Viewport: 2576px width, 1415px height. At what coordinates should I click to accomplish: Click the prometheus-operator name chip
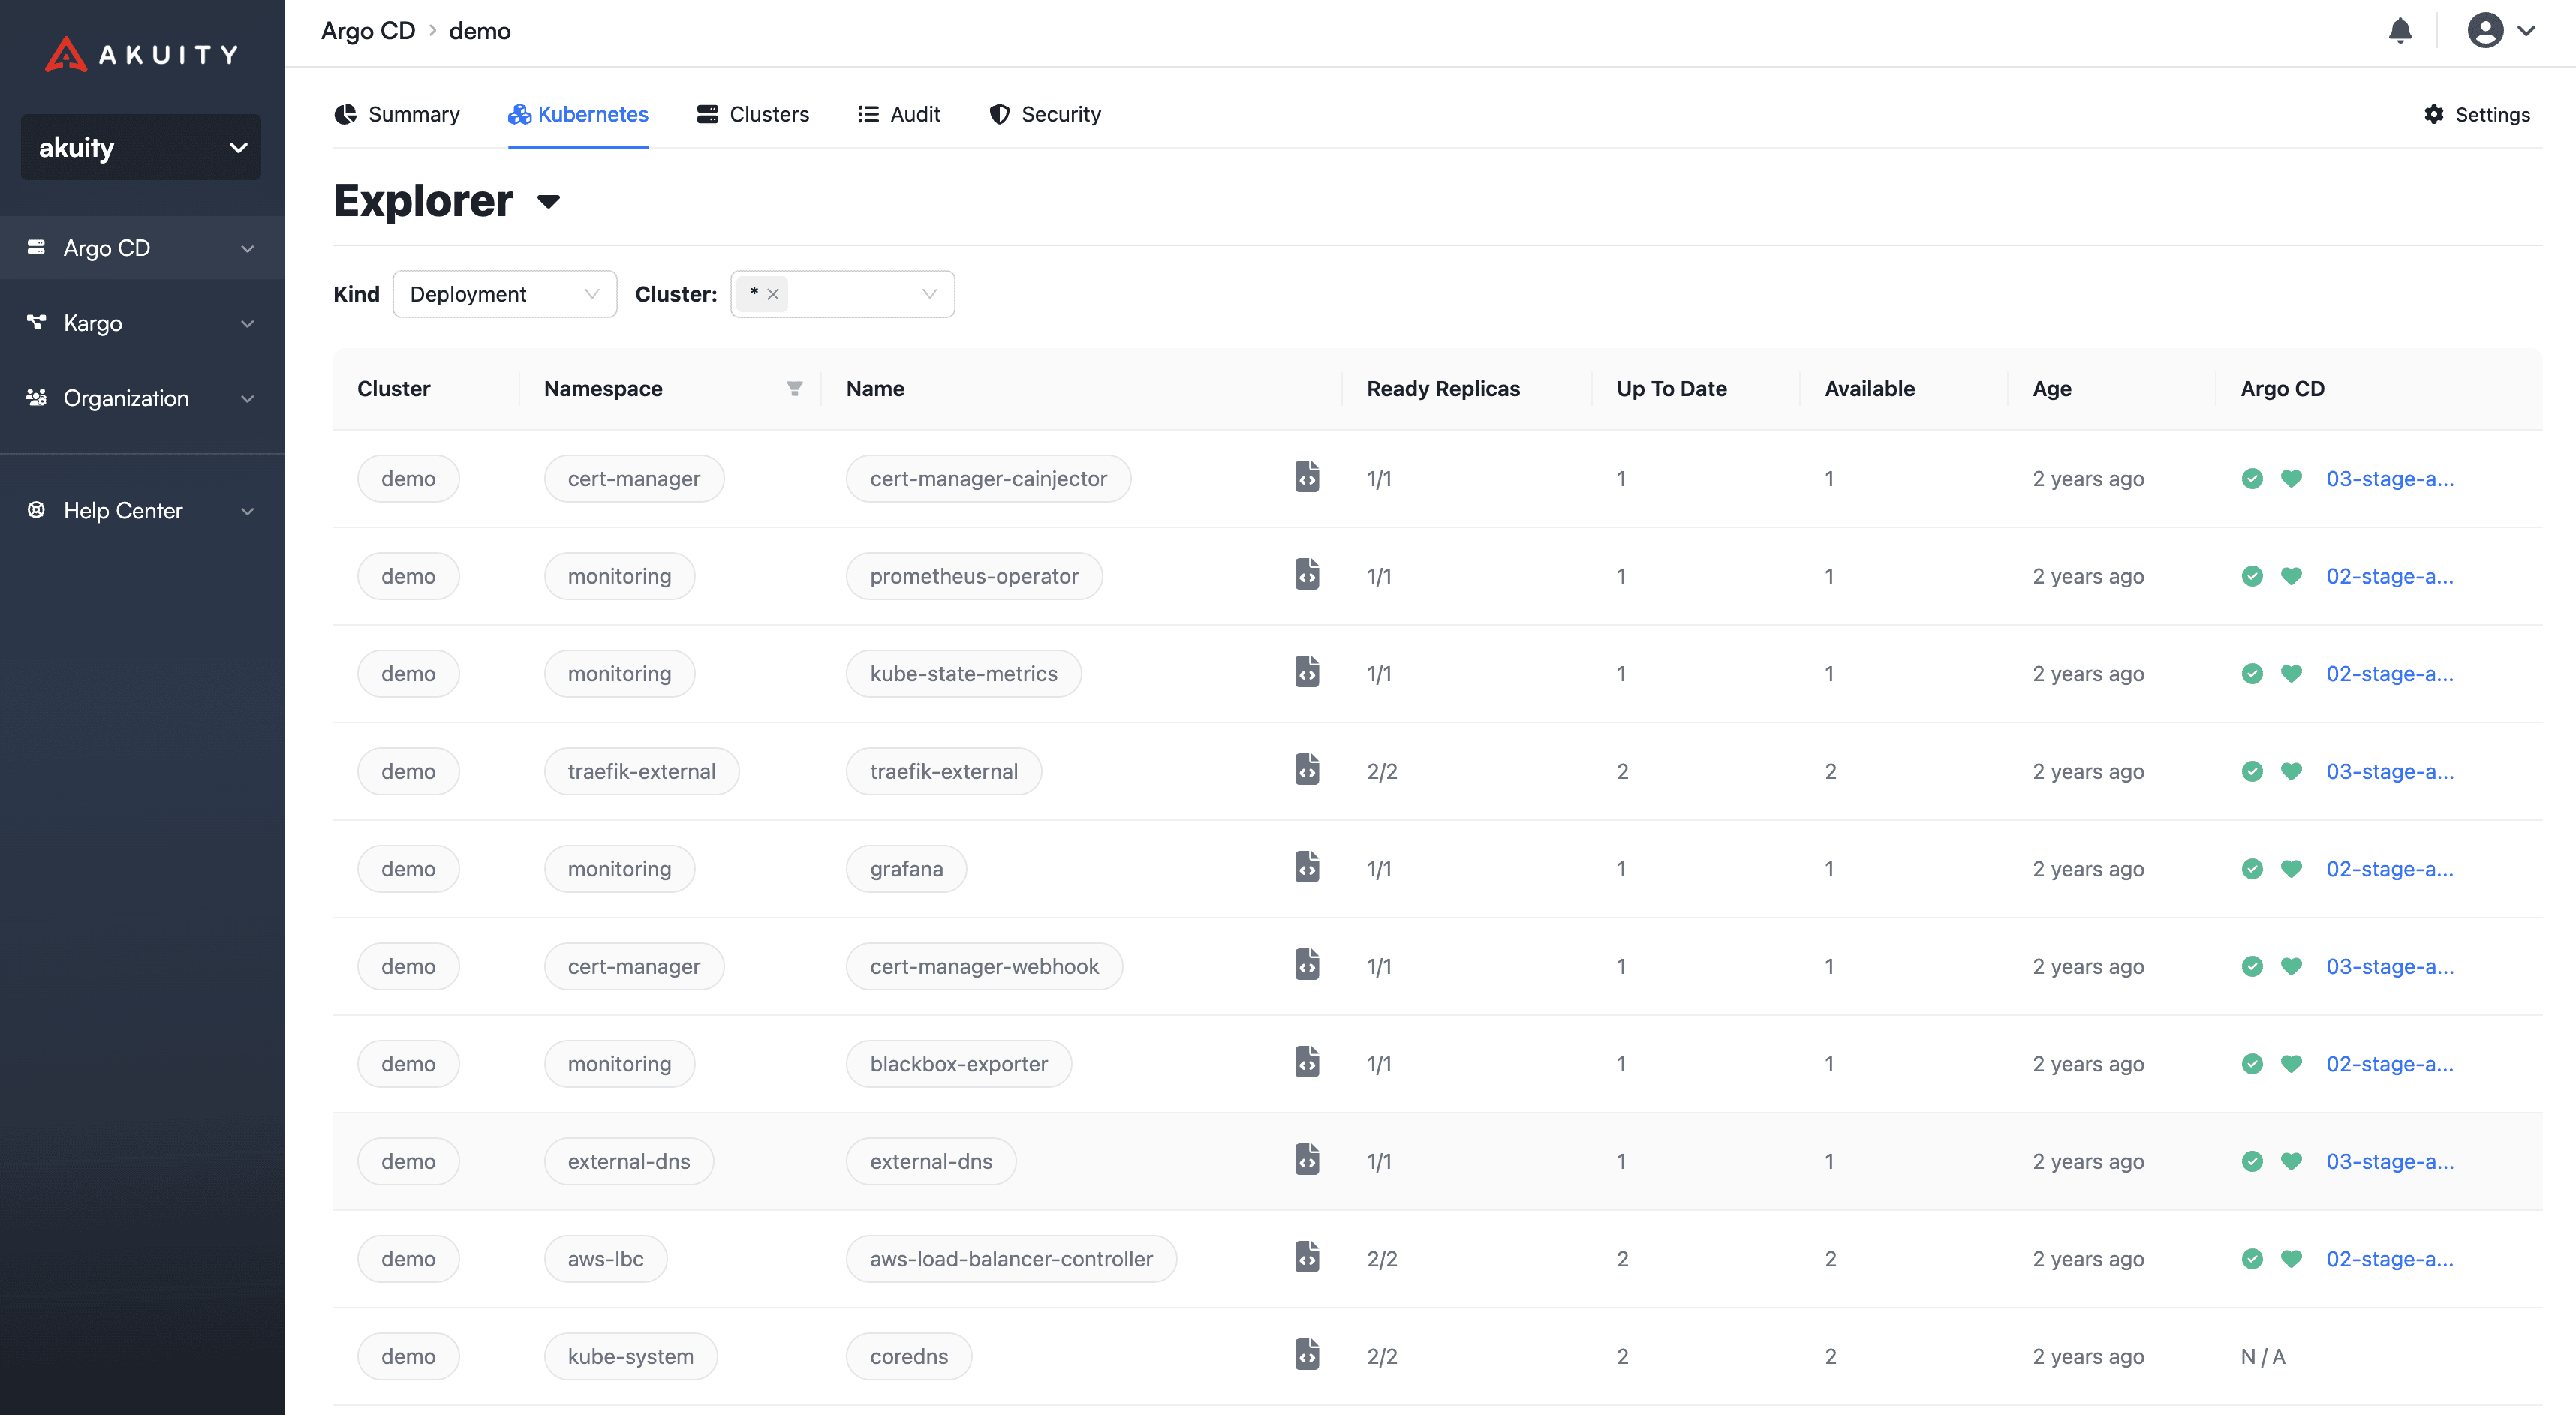(974, 577)
